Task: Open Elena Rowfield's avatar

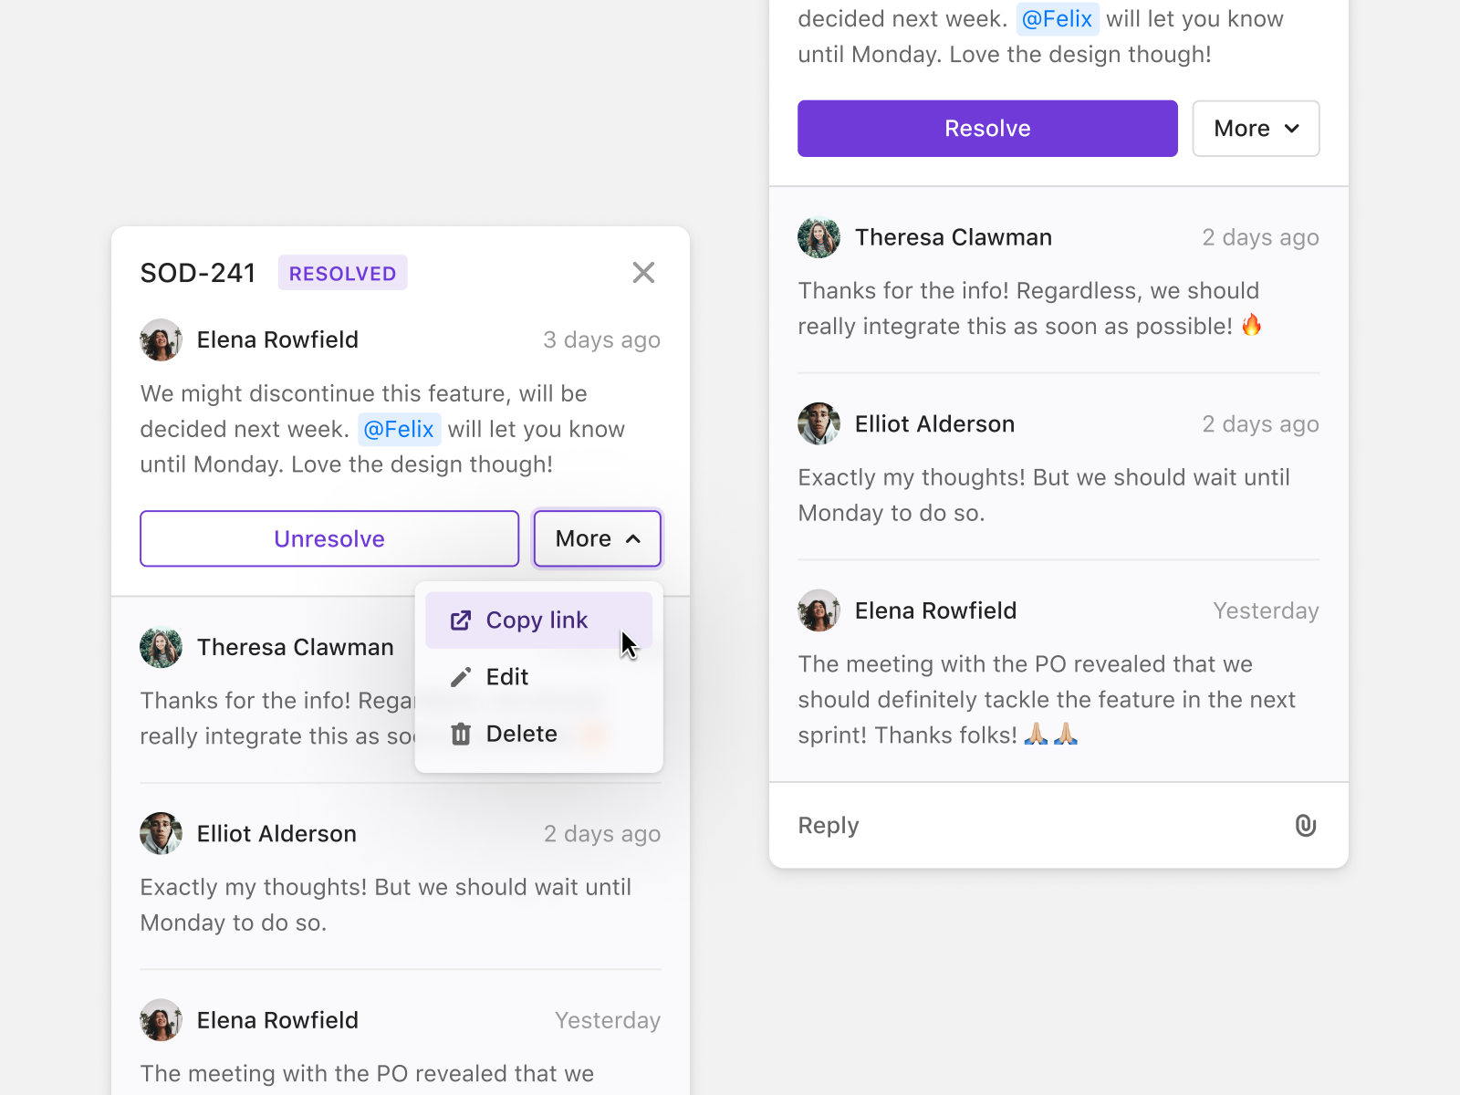Action: coord(161,339)
